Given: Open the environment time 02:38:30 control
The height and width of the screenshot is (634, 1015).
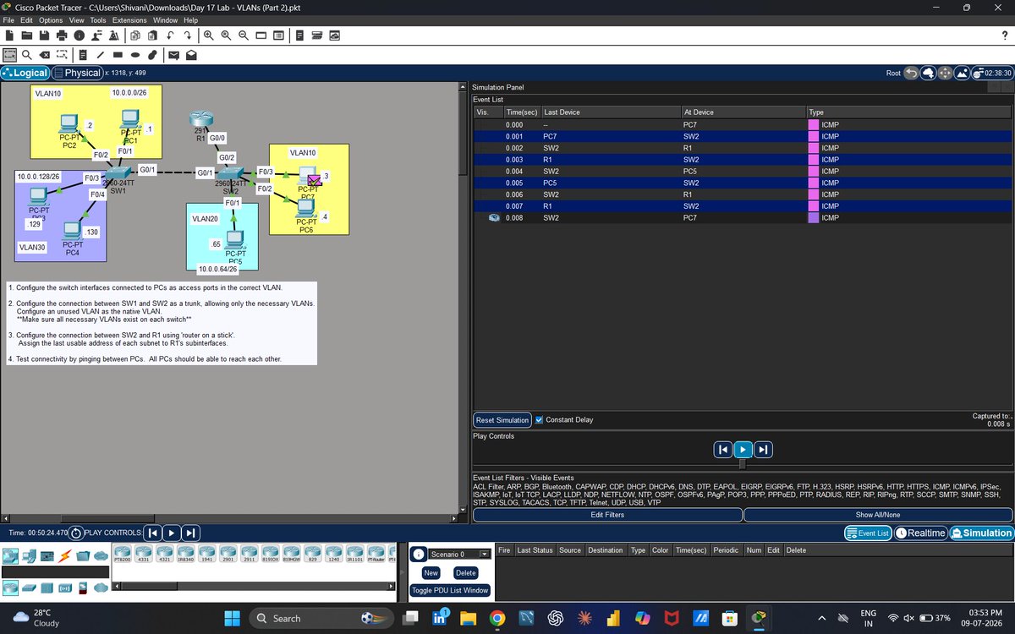Looking at the screenshot, I should tap(992, 74).
